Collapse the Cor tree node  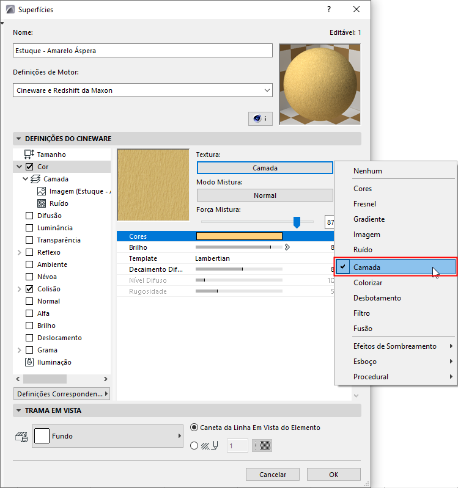point(20,167)
